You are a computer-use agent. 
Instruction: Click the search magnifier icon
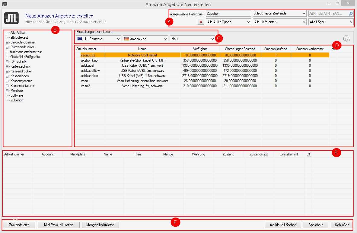351,14
